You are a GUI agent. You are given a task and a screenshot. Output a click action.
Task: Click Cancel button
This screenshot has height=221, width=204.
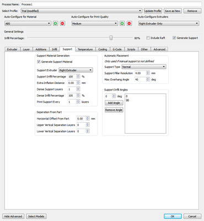click(x=192, y=216)
